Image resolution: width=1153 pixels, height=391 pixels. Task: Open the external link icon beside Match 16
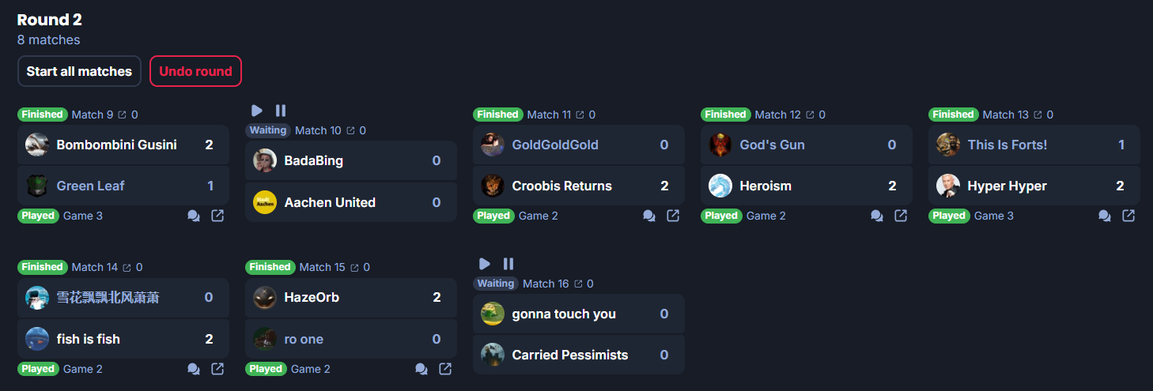(578, 284)
